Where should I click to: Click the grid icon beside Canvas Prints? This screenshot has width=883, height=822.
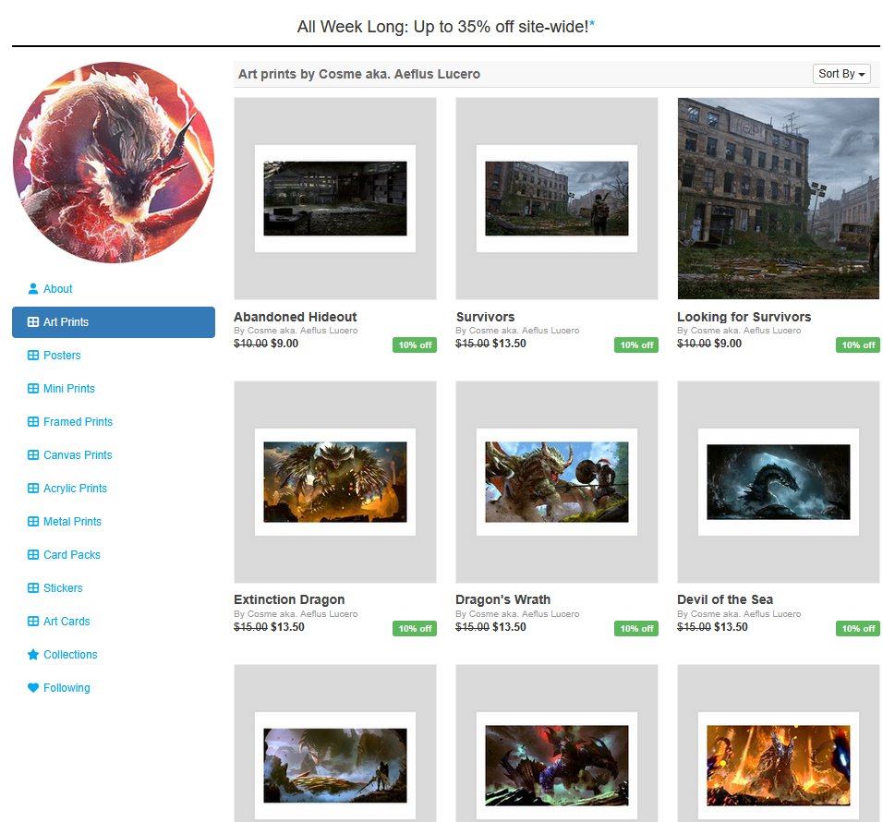pyautogui.click(x=33, y=455)
